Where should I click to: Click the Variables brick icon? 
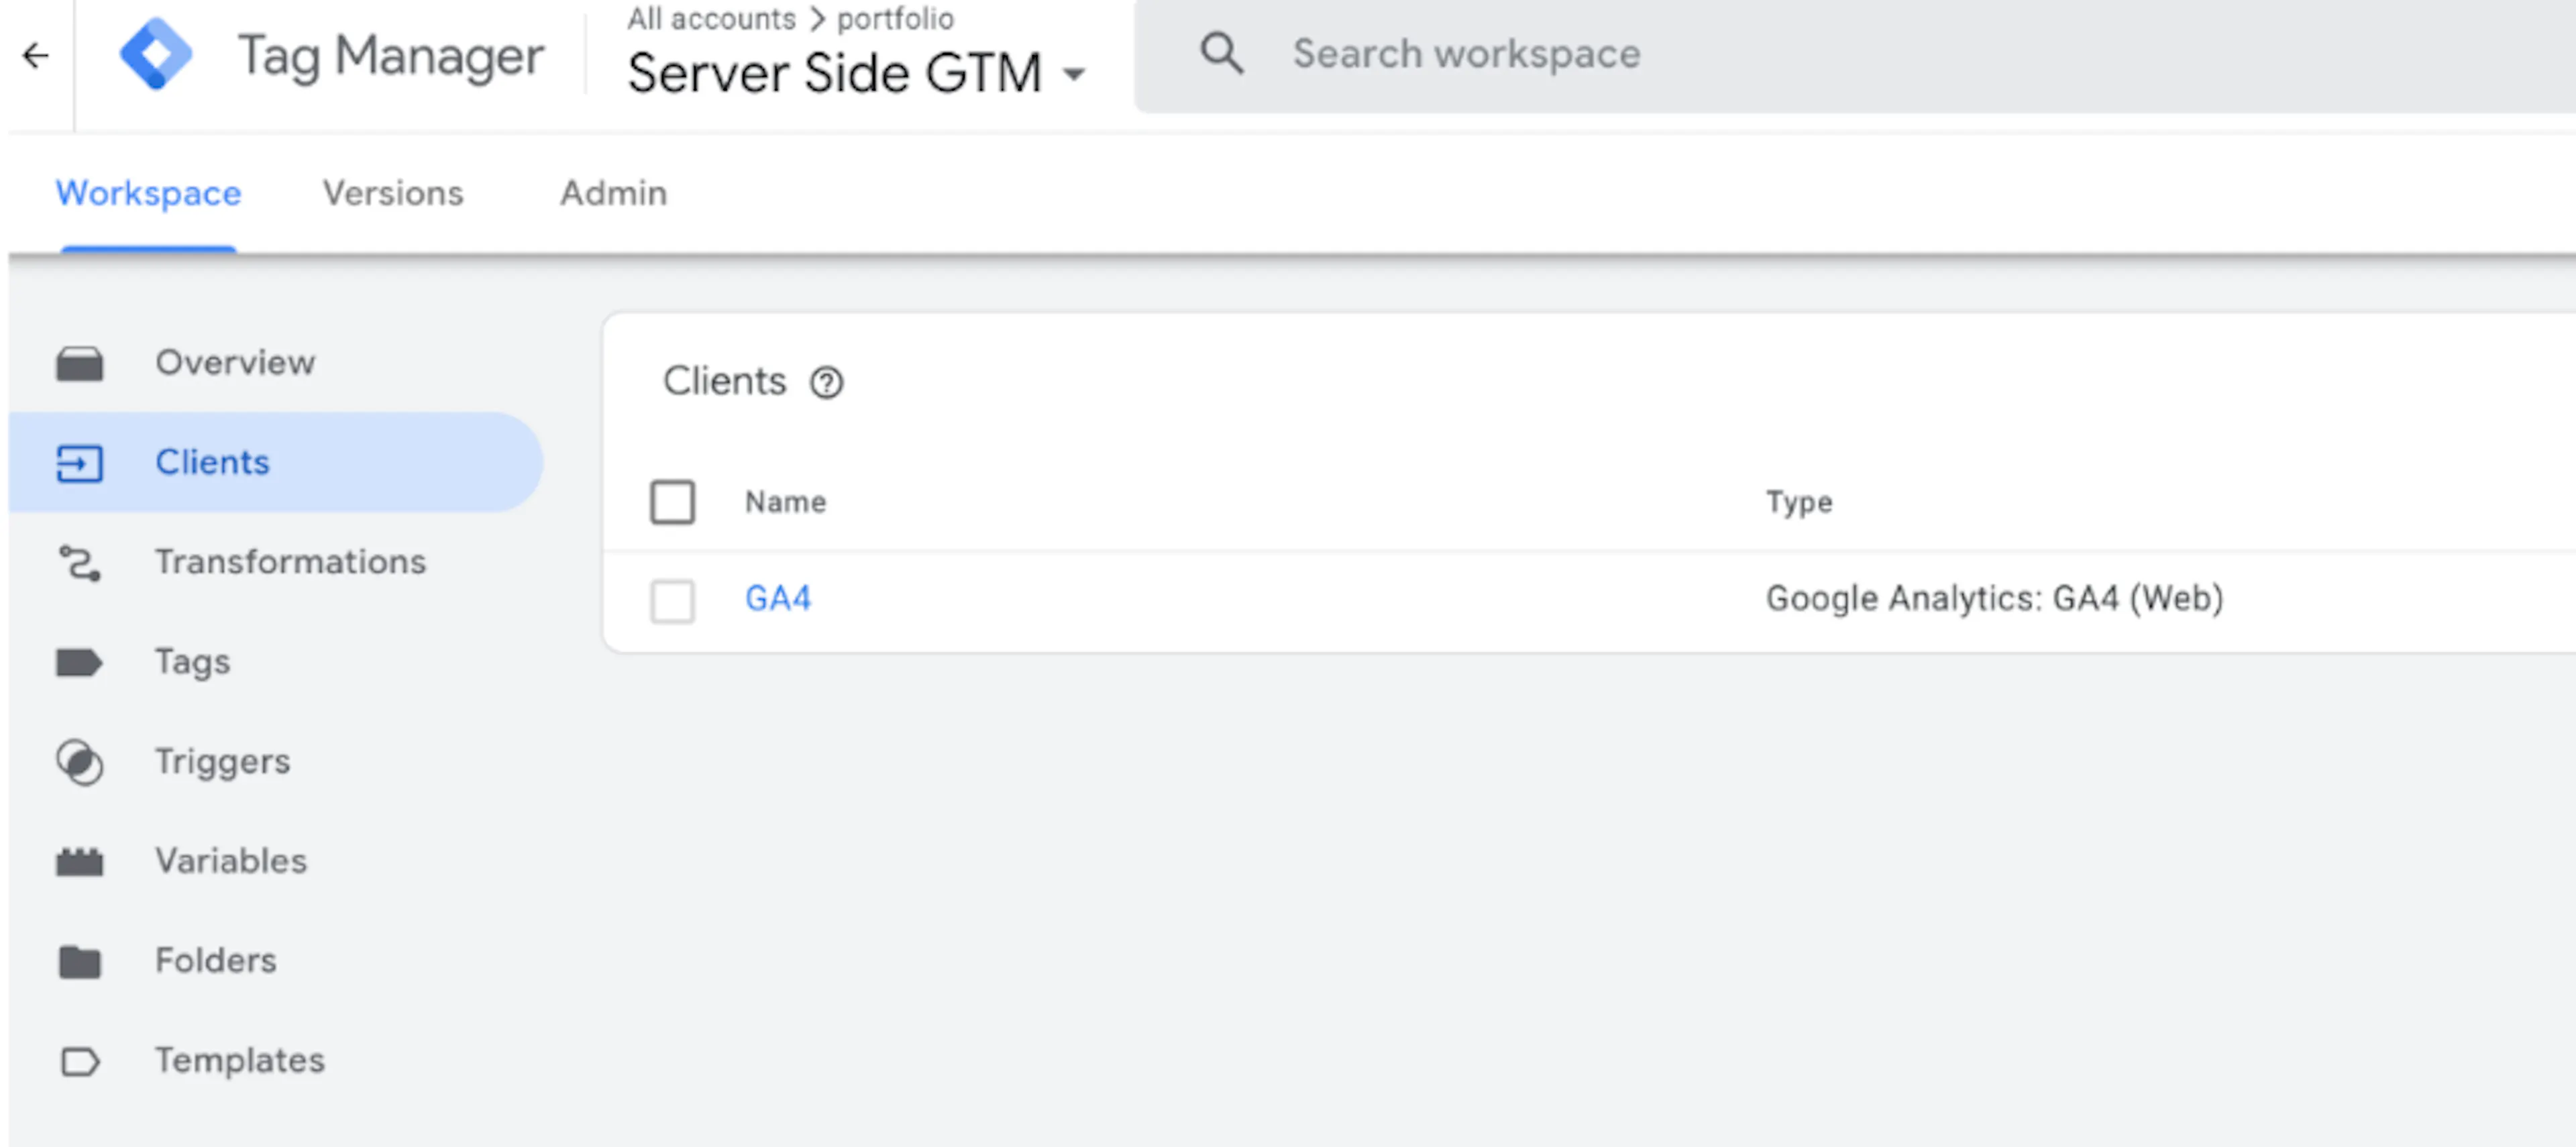click(x=80, y=861)
